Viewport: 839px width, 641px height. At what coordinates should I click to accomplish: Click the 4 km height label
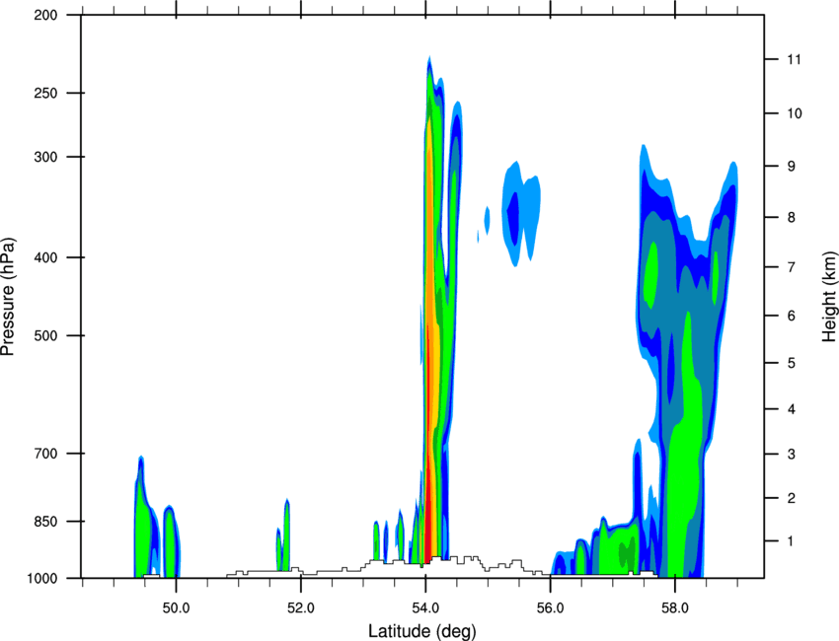click(x=792, y=409)
